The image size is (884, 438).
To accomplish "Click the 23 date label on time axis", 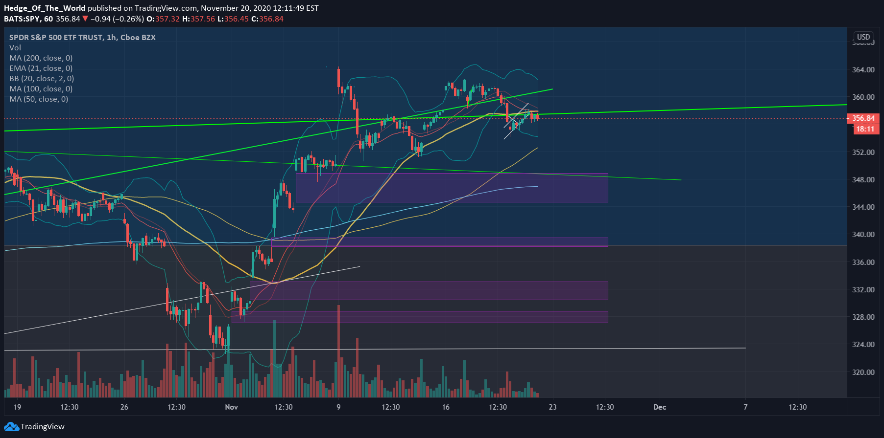I will point(552,407).
